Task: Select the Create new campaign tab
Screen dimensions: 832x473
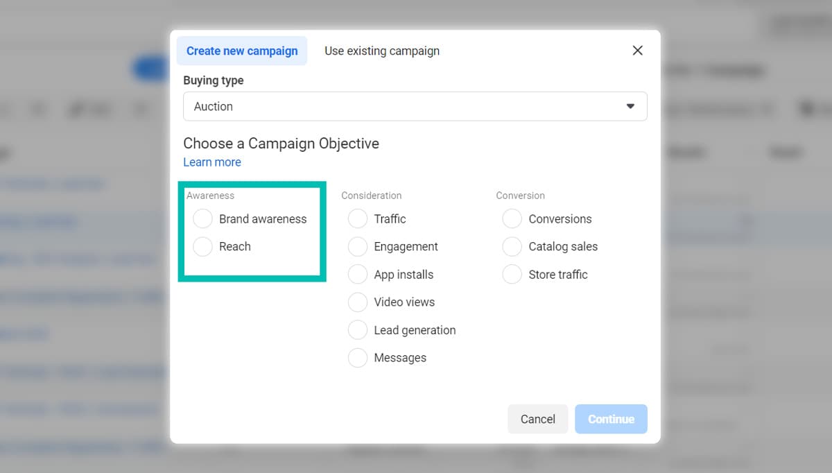Action: coord(241,50)
